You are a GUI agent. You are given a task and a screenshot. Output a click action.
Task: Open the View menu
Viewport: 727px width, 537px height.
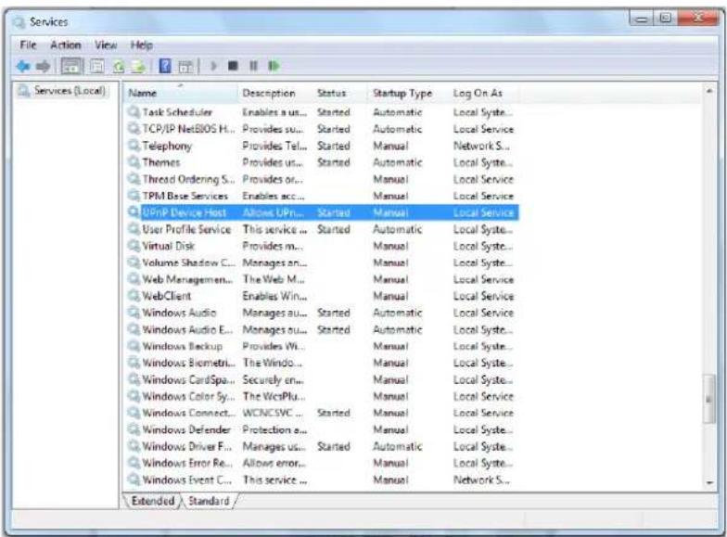click(x=106, y=45)
